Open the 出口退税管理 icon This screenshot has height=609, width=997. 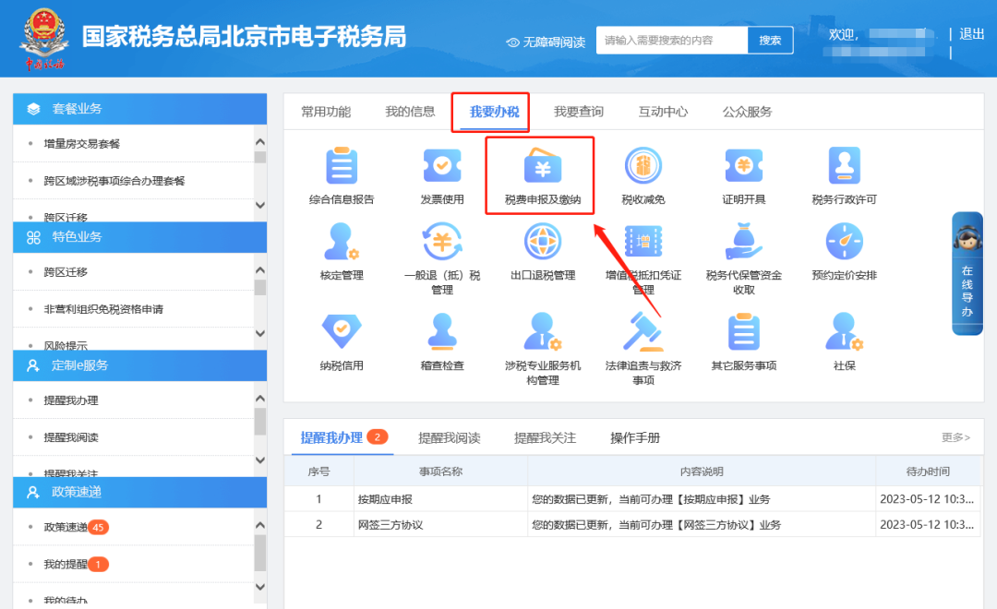543,242
